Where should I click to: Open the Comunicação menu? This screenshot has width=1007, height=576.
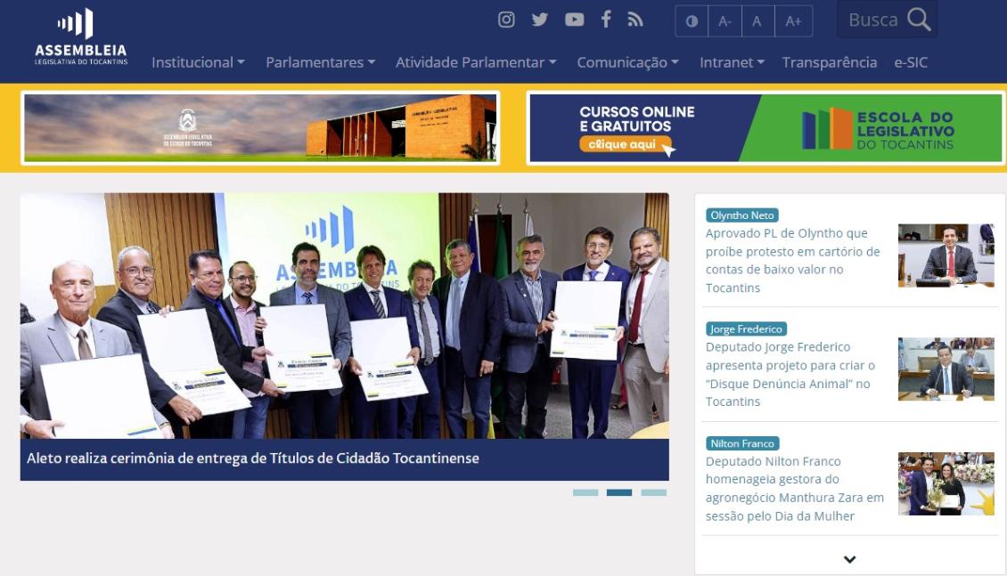(x=627, y=63)
